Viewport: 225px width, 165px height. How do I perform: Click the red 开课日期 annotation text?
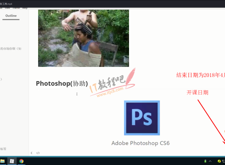pyautogui.click(x=197, y=93)
